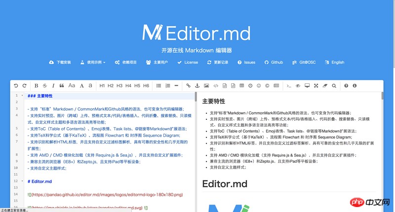Toggle bold formatting
395x212 pixels.
click(x=36, y=85)
